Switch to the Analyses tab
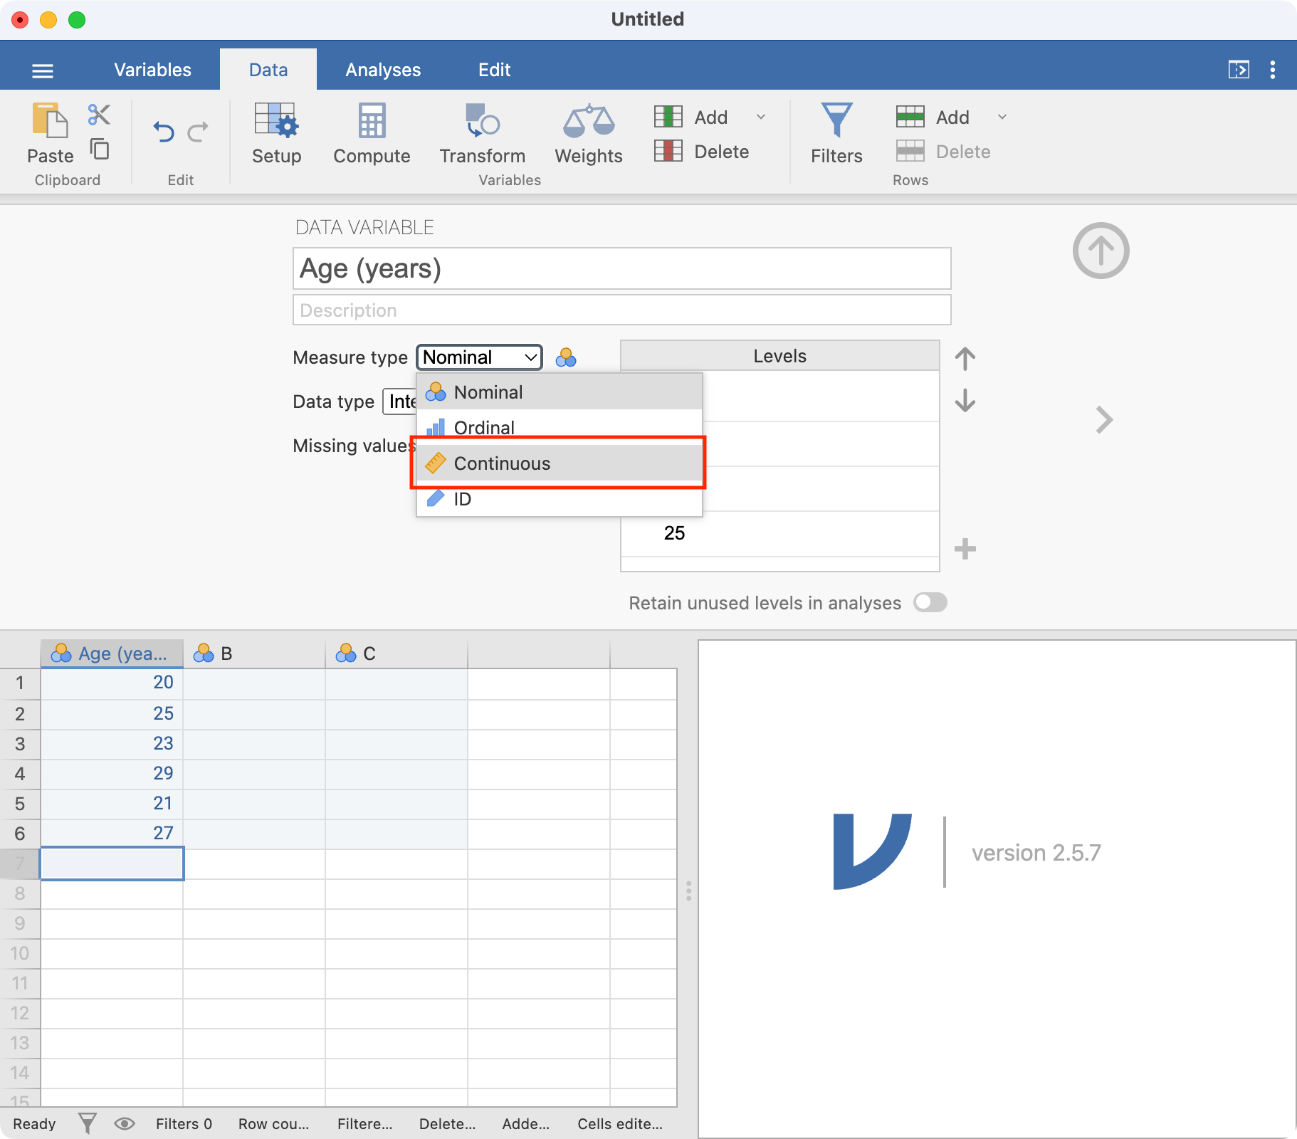The image size is (1297, 1139). point(383,70)
